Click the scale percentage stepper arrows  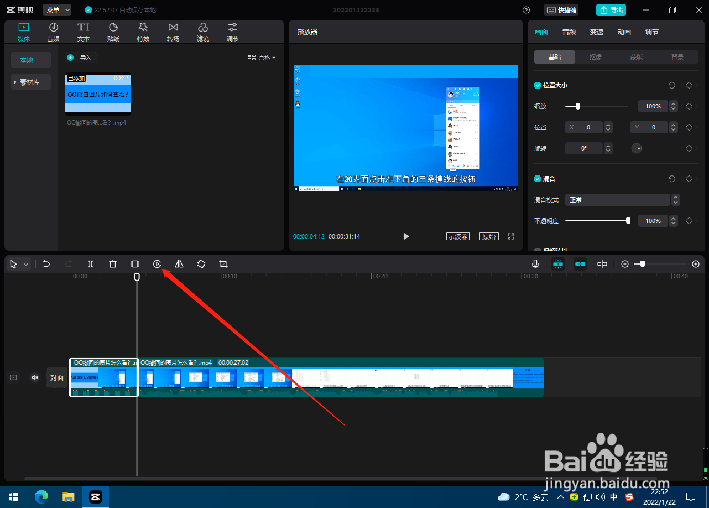coord(674,106)
